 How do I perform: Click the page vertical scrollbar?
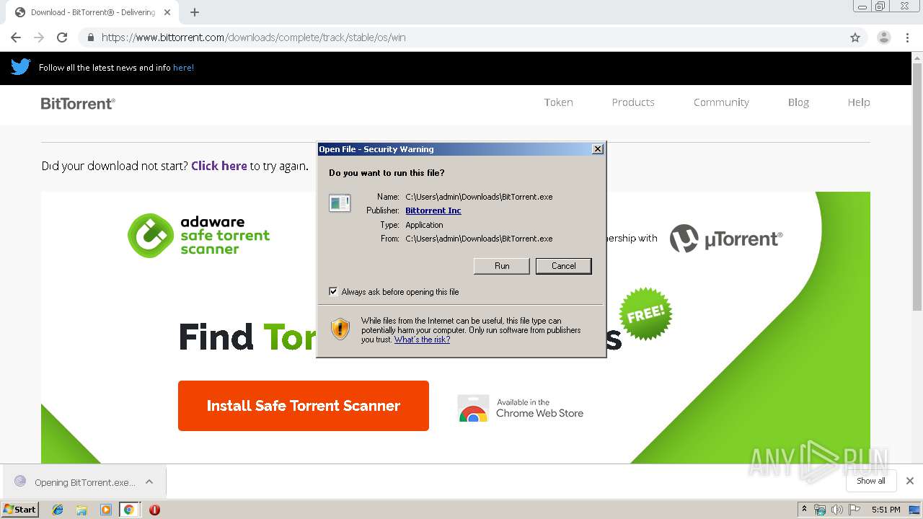click(x=917, y=185)
